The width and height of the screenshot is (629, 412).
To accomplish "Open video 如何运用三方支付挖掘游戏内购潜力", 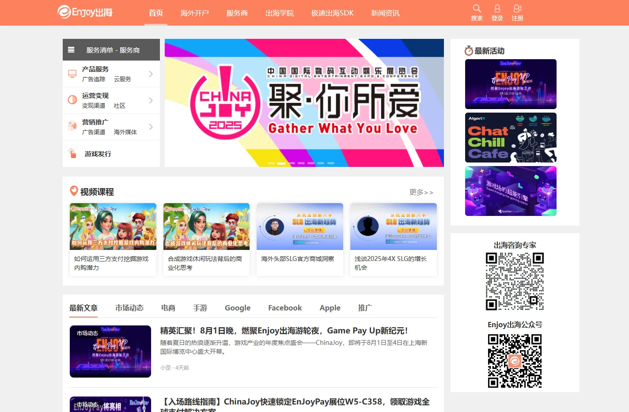I will point(113,239).
